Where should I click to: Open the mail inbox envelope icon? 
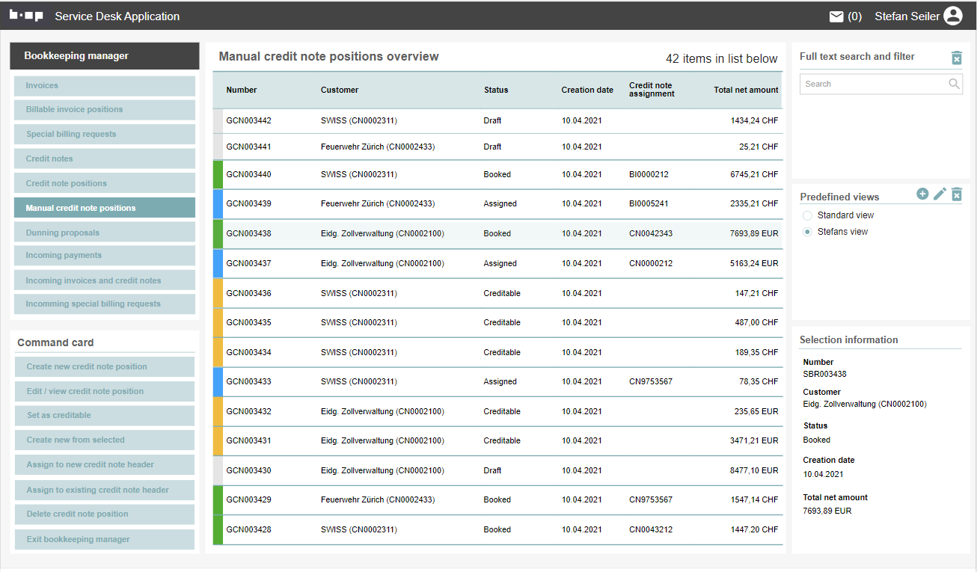(836, 16)
